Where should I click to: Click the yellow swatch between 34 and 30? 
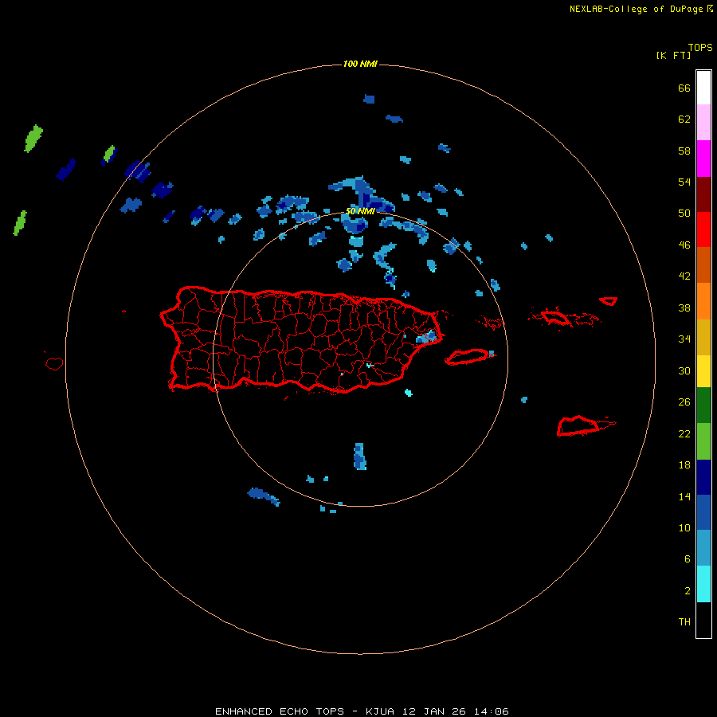click(x=703, y=371)
